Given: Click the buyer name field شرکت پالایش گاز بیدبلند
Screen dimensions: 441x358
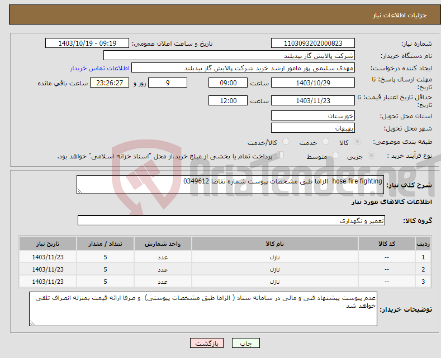Looking at the screenshot, I should [x=229, y=56].
